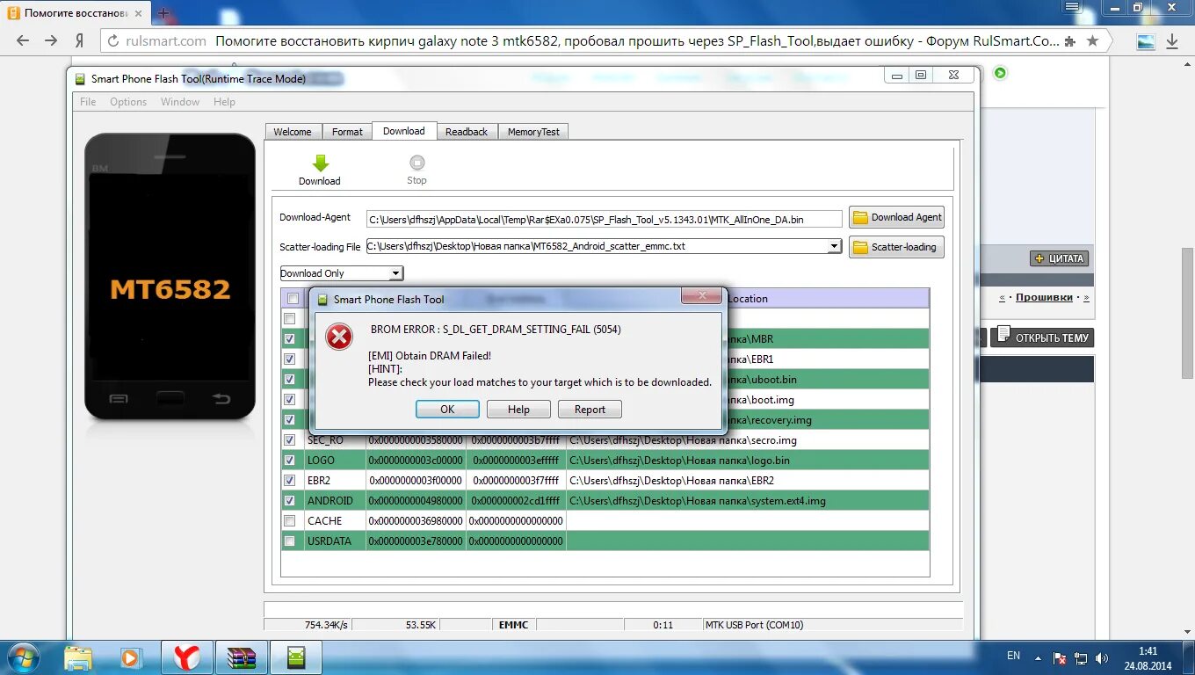Open the Help menu
The width and height of the screenshot is (1195, 675).
(x=224, y=102)
